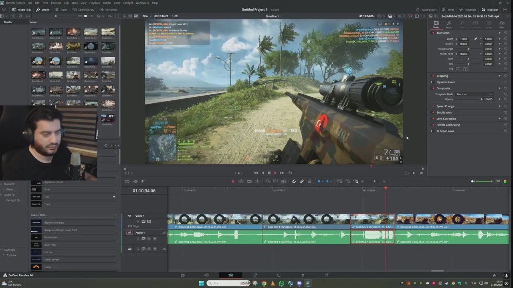This screenshot has width=513, height=288.
Task: Toggle the Lens Correction enable switch
Action: (432, 119)
